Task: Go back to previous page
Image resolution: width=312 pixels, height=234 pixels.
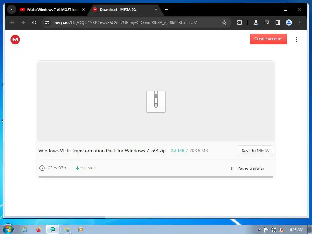Action: 12,23
